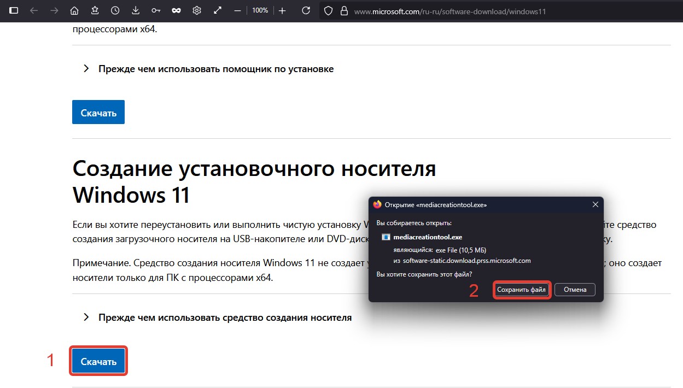
Task: Expand 'Прежде чем использовать помощник по установке'
Action: coord(216,69)
